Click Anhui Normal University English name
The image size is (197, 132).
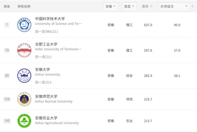click(x=54, y=101)
